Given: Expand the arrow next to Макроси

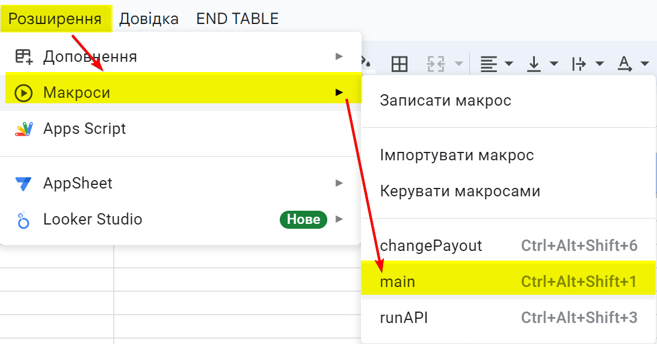Looking at the screenshot, I should coord(339,92).
